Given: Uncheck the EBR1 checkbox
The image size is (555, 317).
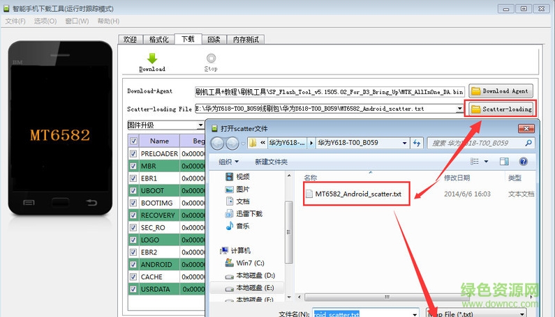Looking at the screenshot, I should [x=133, y=178].
